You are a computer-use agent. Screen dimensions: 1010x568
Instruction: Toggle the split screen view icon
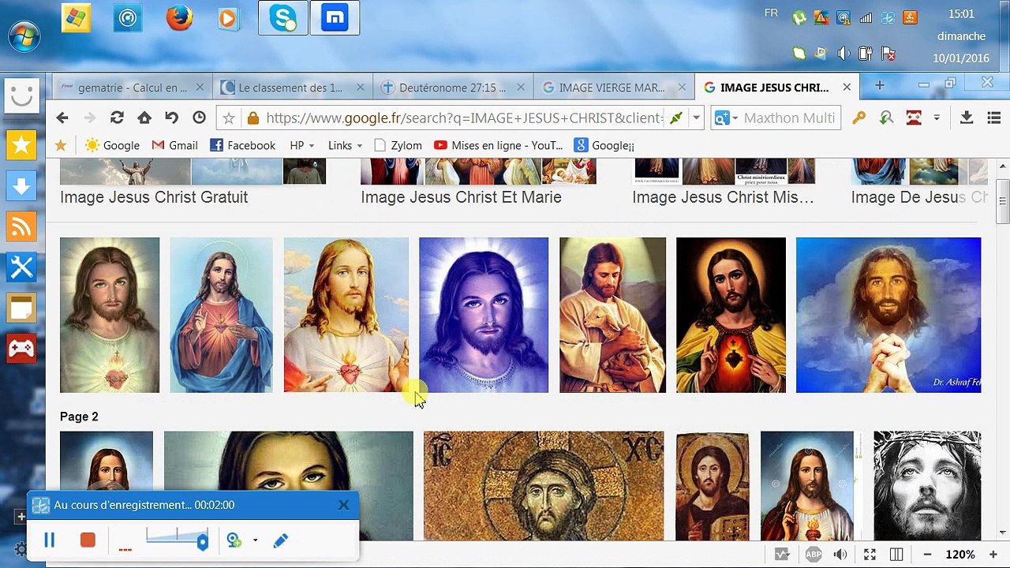(896, 555)
